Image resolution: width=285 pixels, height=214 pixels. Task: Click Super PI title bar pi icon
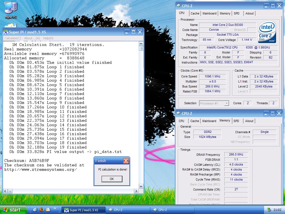coord(6,32)
